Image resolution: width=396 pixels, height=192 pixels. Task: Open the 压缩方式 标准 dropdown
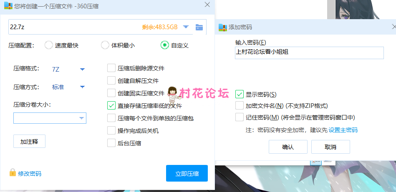pyautogui.click(x=82, y=87)
